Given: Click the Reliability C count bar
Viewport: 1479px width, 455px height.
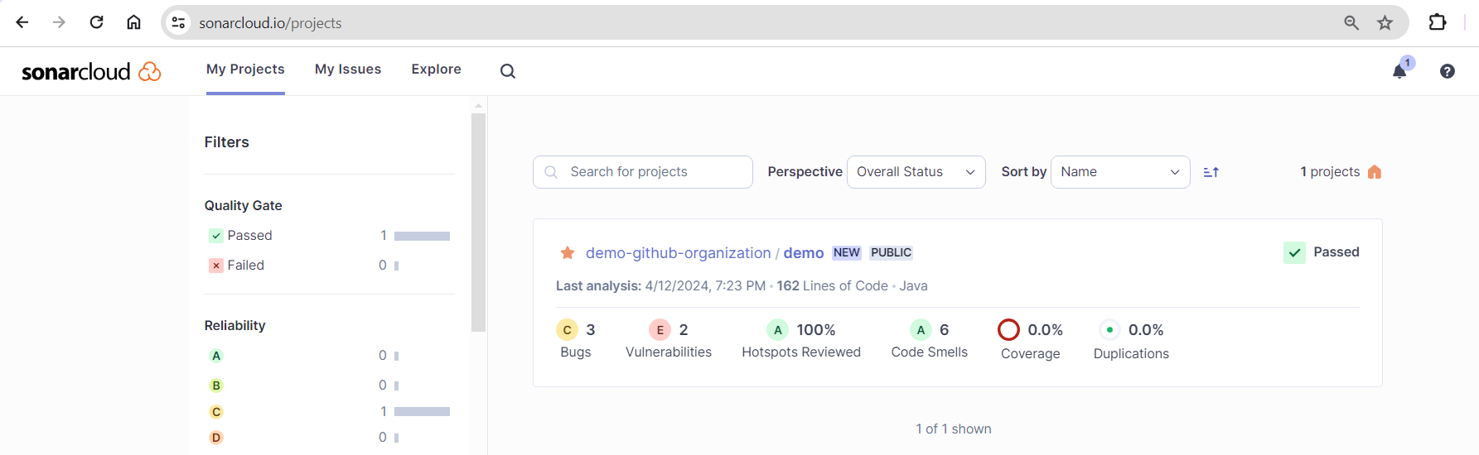Looking at the screenshot, I should [x=422, y=412].
